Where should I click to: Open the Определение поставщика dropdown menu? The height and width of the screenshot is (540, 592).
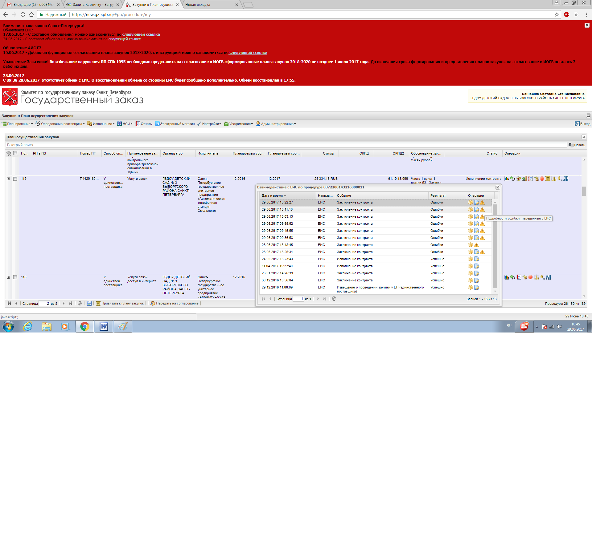(60, 124)
